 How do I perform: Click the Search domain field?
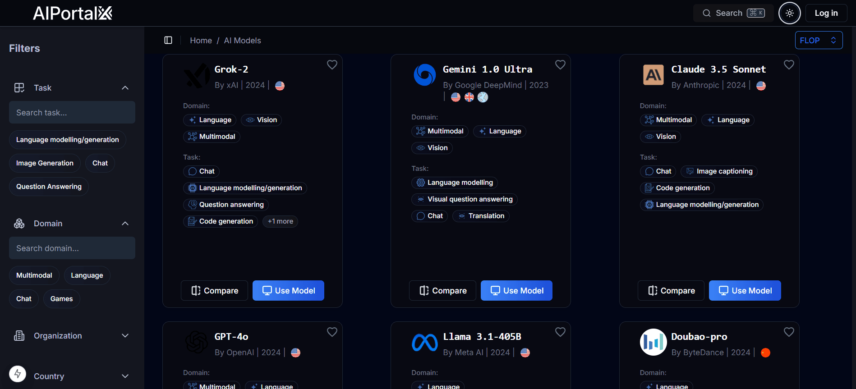72,248
